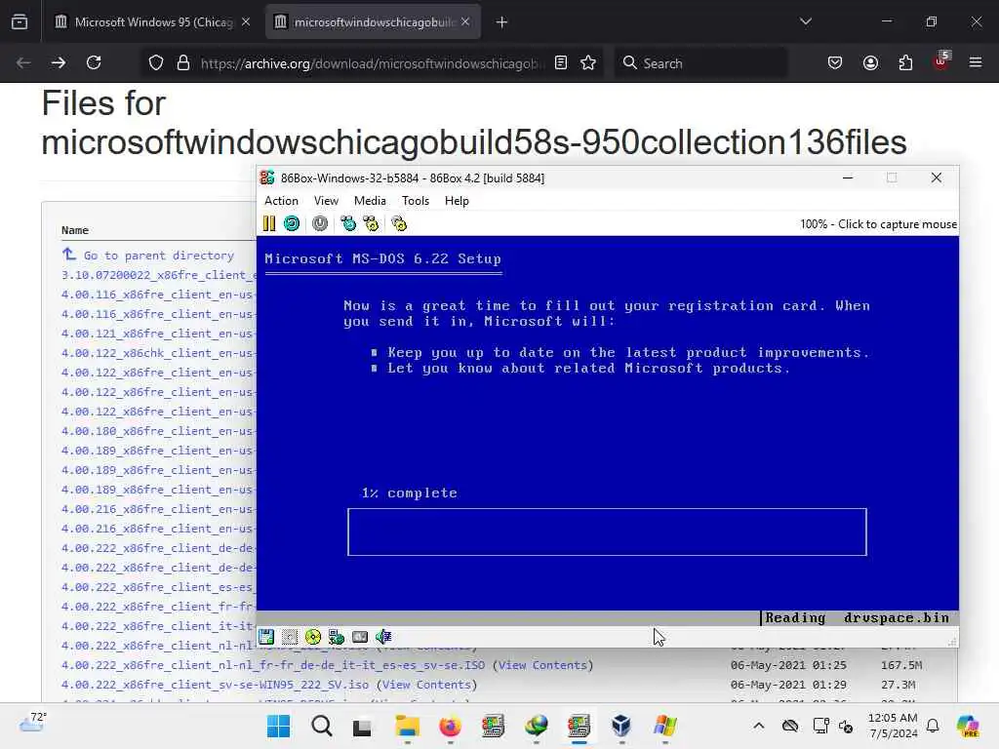Expand the list all tabs chevron
Screen dimensions: 999x749
pyautogui.click(x=805, y=21)
